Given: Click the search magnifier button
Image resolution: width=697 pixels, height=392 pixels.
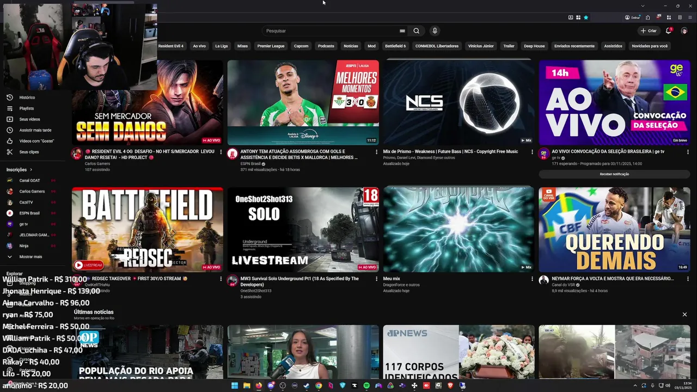Looking at the screenshot, I should point(416,31).
